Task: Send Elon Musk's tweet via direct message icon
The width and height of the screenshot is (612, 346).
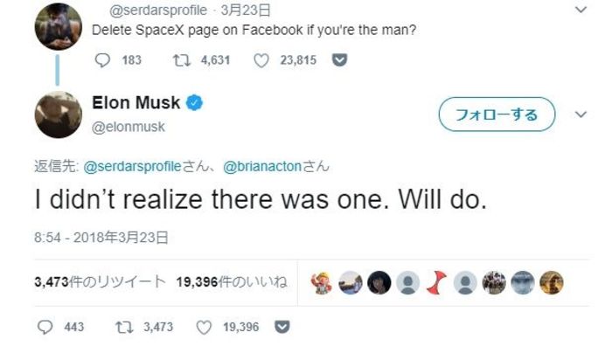Action: point(282,327)
